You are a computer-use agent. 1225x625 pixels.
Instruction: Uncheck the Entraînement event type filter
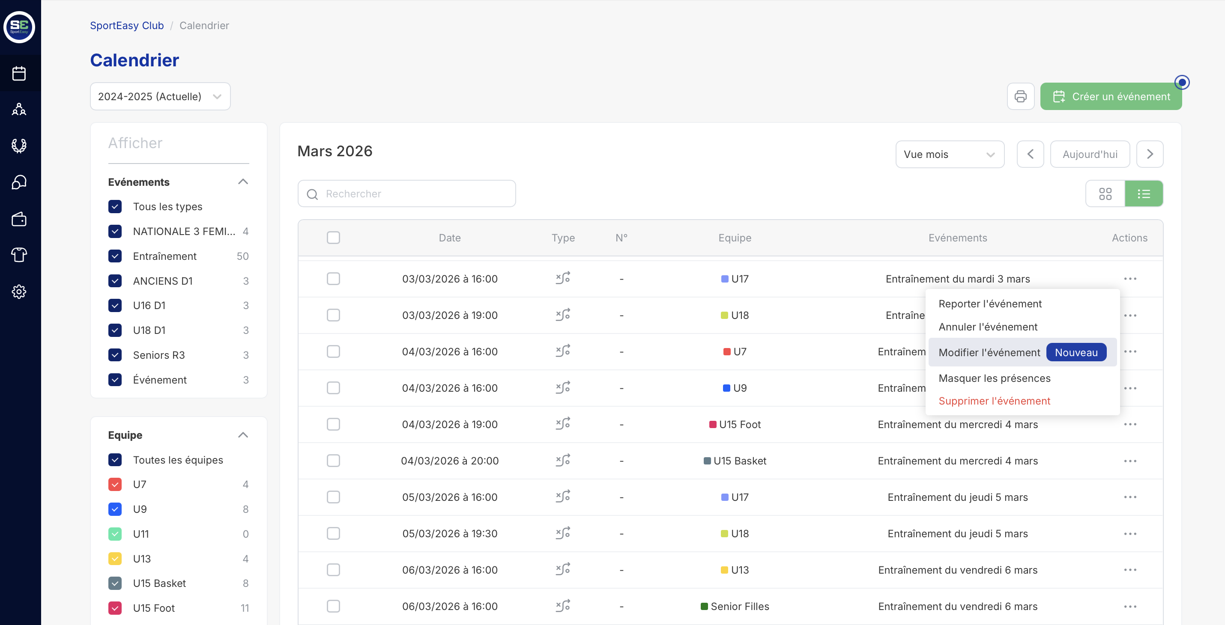pos(115,256)
